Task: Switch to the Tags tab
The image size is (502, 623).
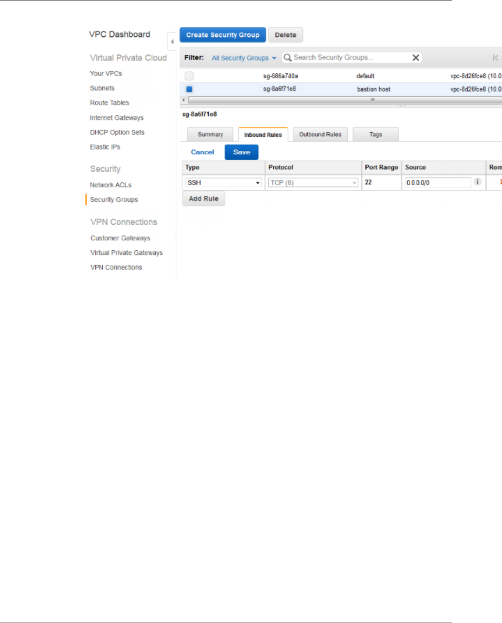Action: [x=376, y=134]
